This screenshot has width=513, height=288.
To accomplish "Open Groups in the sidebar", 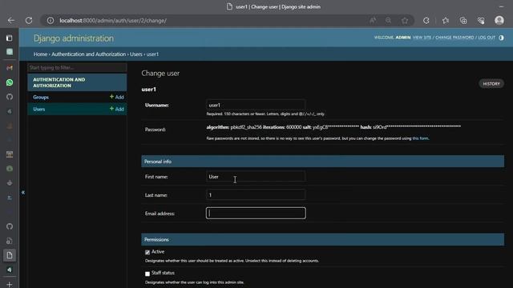I will (x=41, y=97).
